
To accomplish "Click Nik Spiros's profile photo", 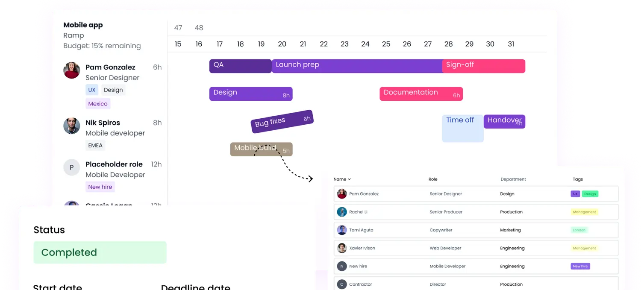I will [x=71, y=126].
